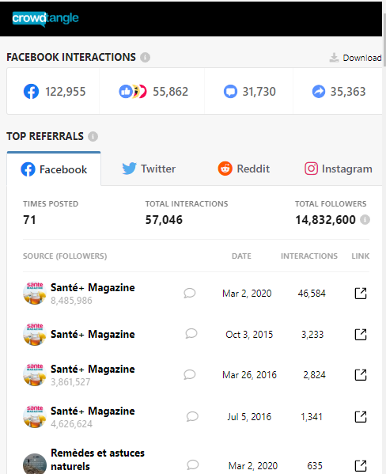The width and height of the screenshot is (386, 474).
Task: Open Remèdes et astuces naturels source name
Action: (x=97, y=460)
